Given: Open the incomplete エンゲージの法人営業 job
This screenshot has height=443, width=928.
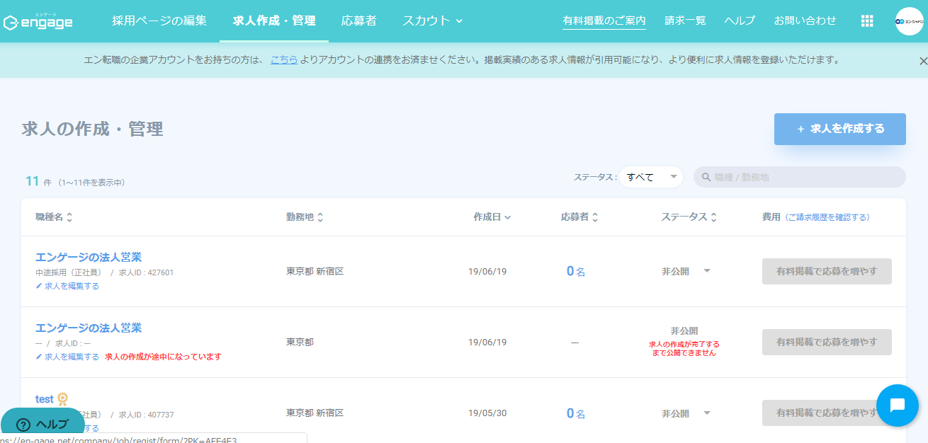Looking at the screenshot, I should pos(89,328).
